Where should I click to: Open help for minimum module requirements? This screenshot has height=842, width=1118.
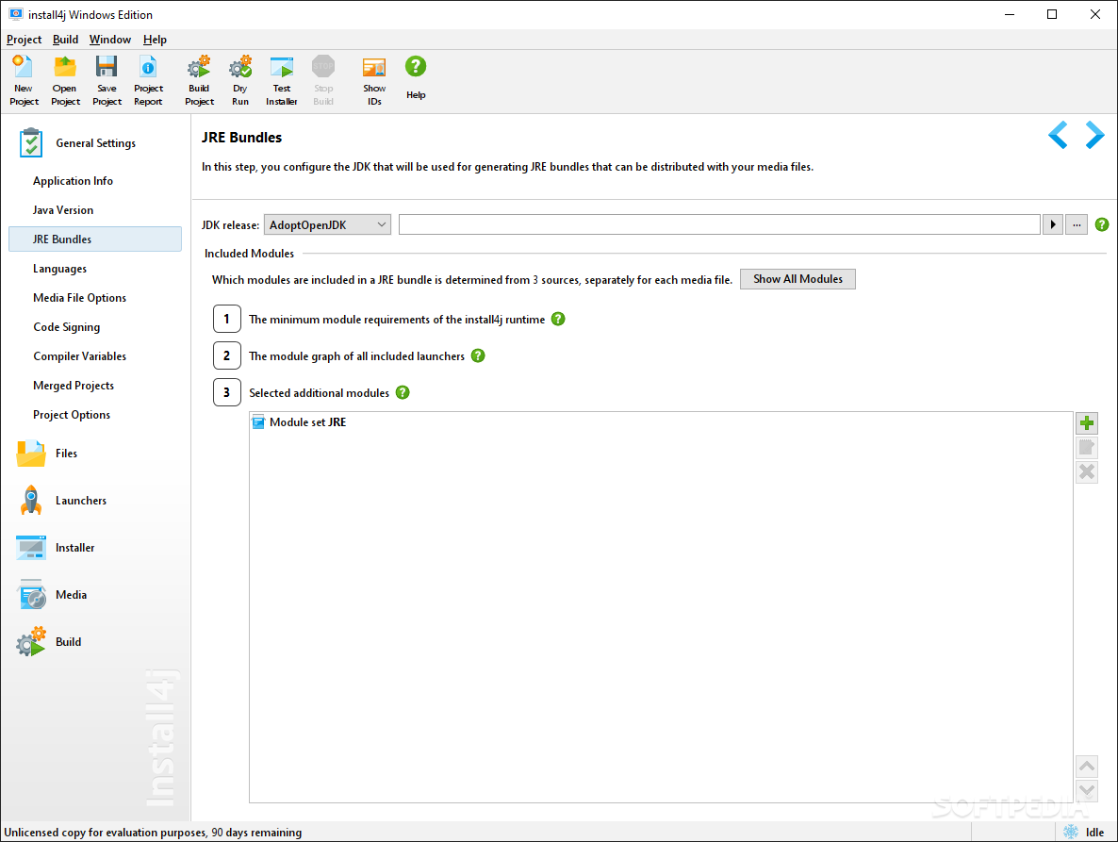558,319
